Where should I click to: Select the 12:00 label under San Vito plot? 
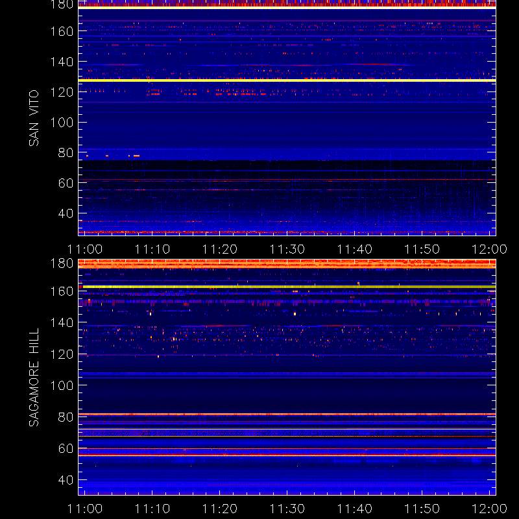click(x=490, y=249)
